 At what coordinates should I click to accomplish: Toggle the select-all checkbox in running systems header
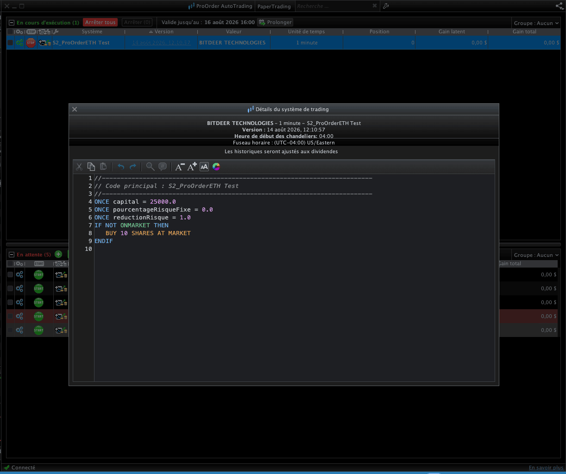pyautogui.click(x=10, y=32)
